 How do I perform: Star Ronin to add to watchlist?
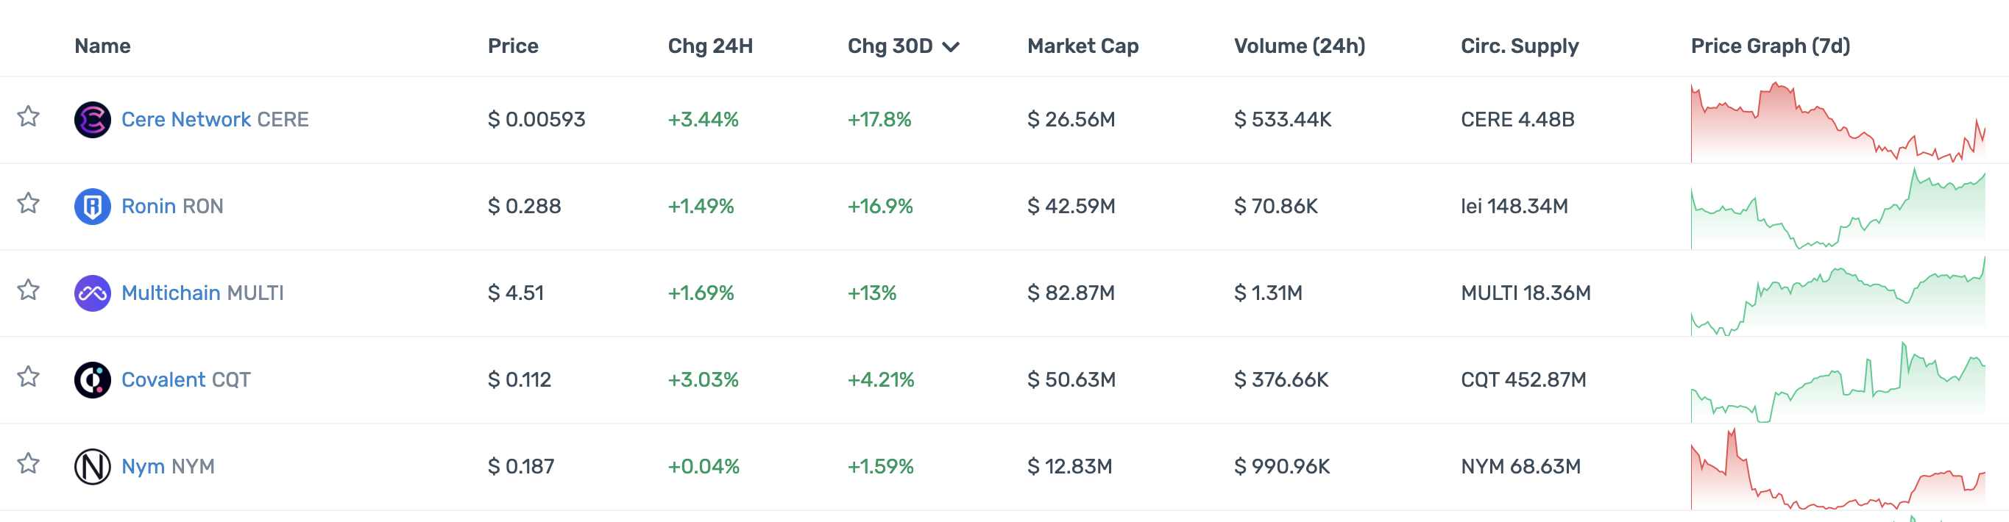(x=29, y=204)
